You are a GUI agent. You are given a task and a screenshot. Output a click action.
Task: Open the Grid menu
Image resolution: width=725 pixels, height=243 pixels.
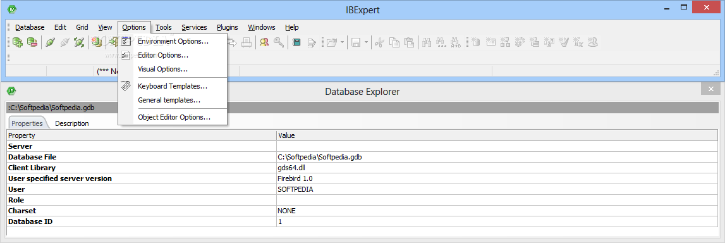coord(82,27)
